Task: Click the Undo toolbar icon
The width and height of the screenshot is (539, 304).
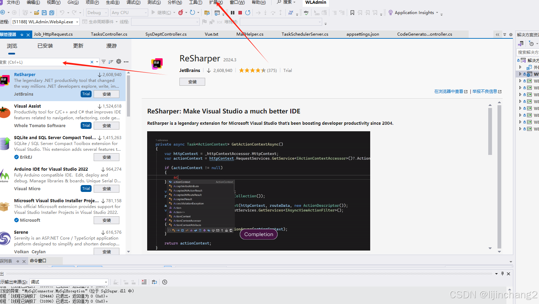Action: (62, 13)
